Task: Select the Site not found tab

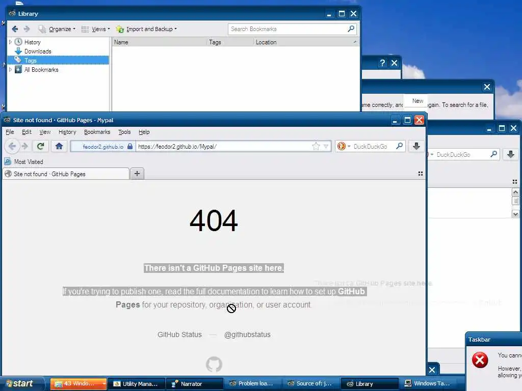Action: click(x=66, y=174)
